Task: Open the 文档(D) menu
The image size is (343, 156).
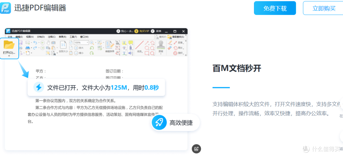Action: [x=41, y=37]
